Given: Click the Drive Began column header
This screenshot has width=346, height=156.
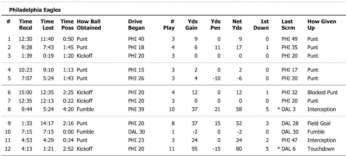Looking at the screenshot, I should [x=136, y=25].
